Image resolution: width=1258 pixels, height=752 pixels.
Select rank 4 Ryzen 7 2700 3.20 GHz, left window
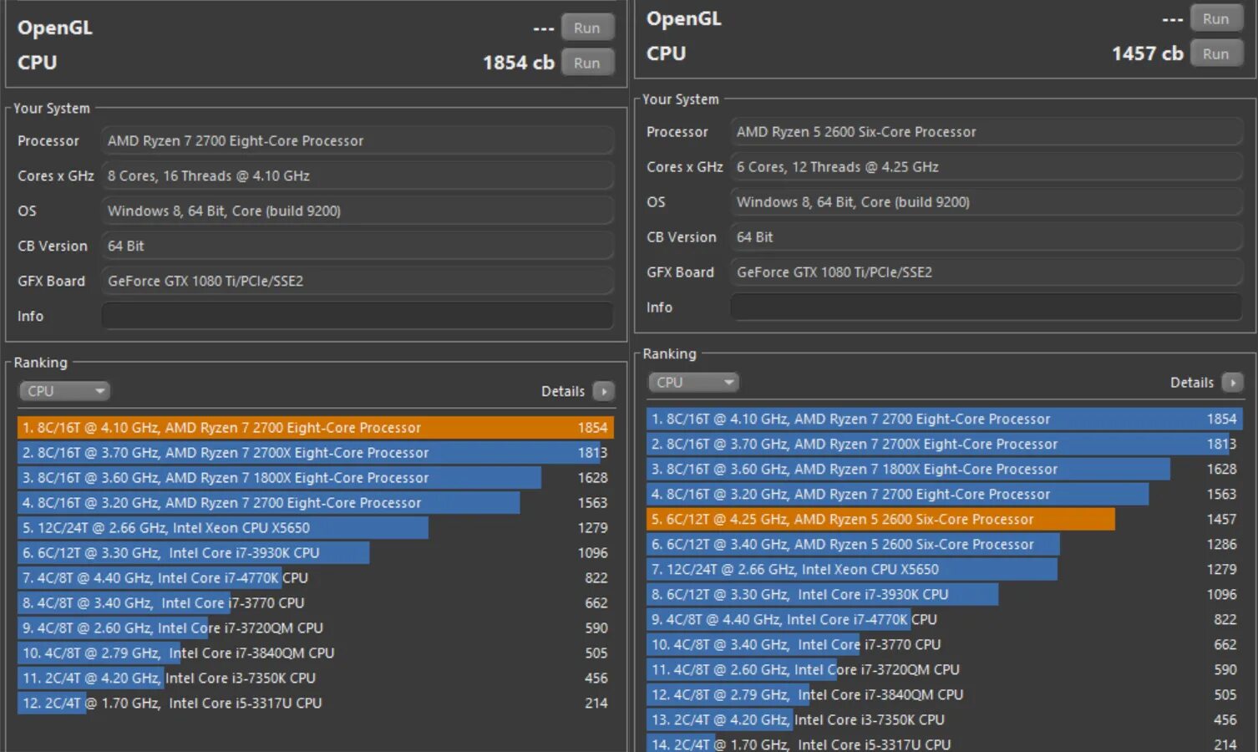(x=316, y=502)
